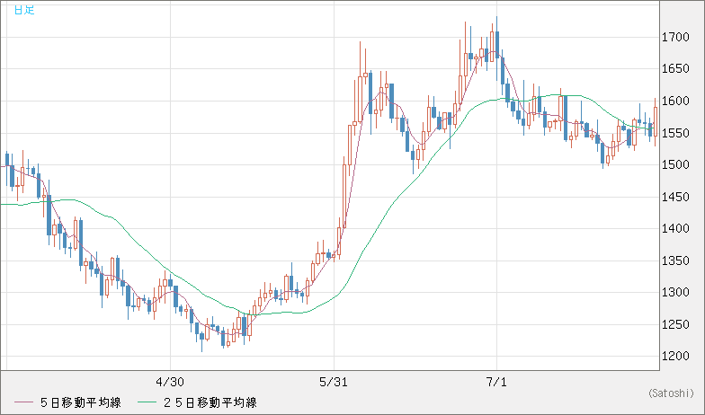Click the (Satoshi) unit label
Screen dimensions: 705x415
(x=671, y=393)
